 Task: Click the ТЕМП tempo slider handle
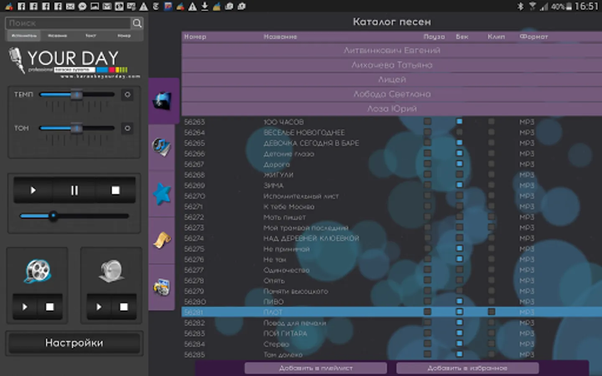click(77, 95)
